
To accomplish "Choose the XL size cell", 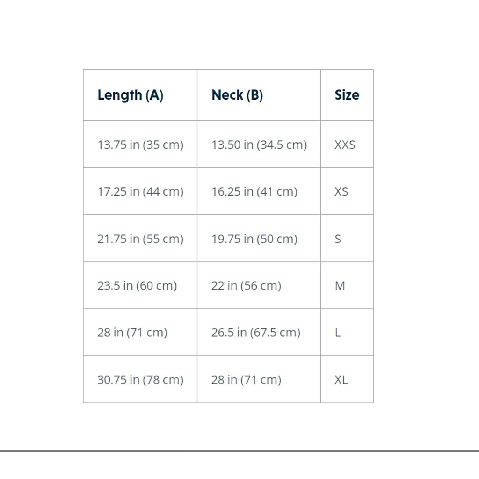I will [341, 379].
